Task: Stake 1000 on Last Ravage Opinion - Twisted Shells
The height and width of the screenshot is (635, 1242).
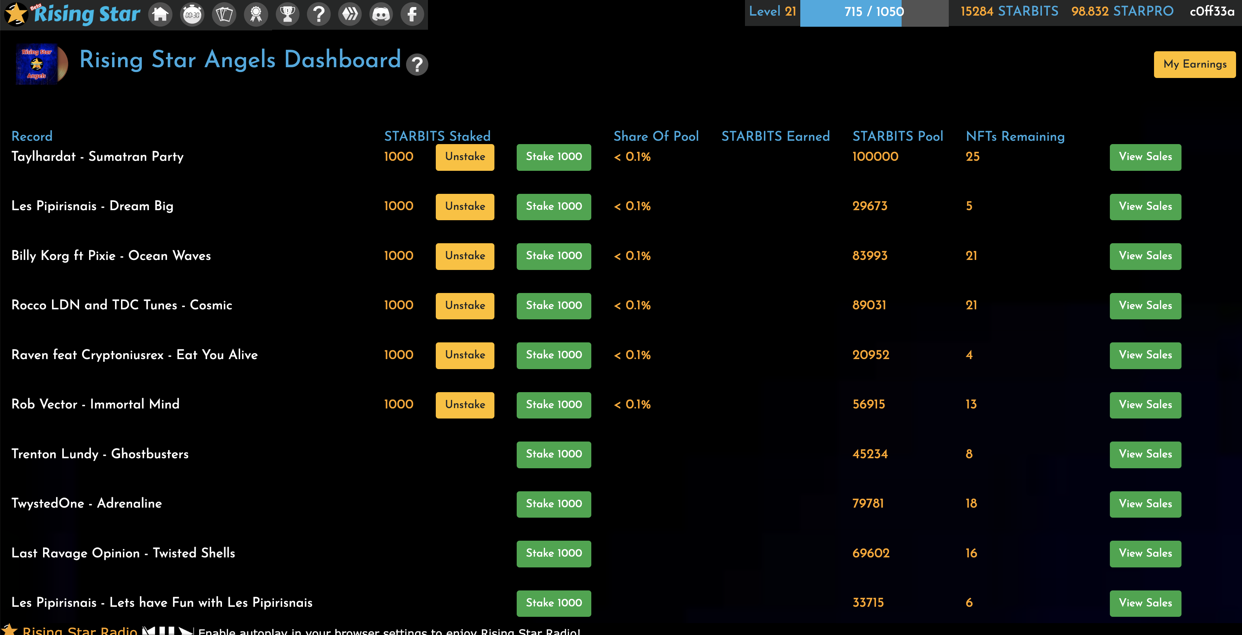Action: click(x=553, y=553)
